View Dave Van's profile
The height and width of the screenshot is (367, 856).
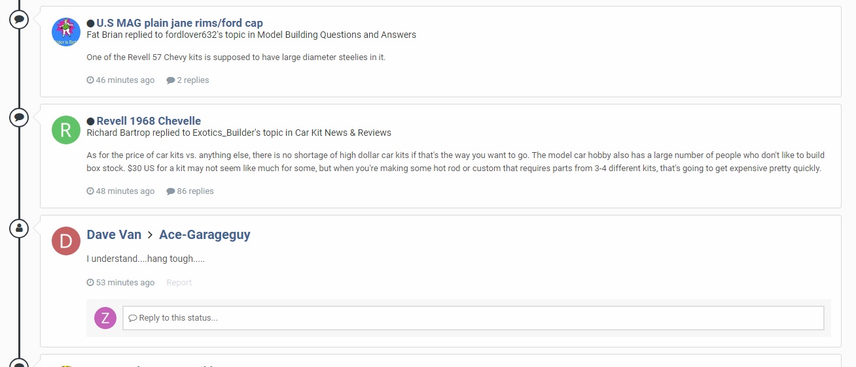114,234
